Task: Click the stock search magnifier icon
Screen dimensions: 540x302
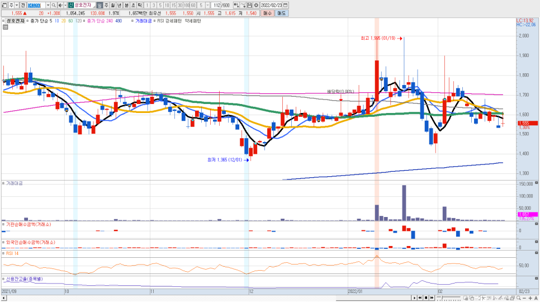Action: (x=53, y=5)
